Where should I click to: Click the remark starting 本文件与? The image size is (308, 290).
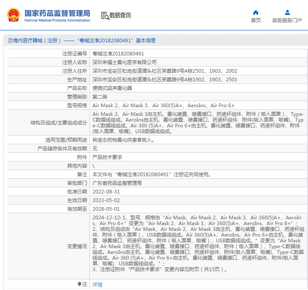pyautogui.click(x=152, y=175)
